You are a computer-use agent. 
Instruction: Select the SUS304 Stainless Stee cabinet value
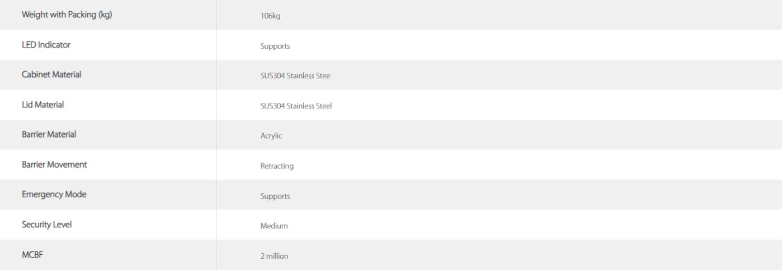pos(295,77)
